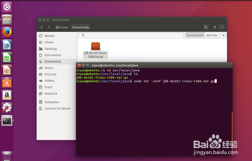Click the Downloads window title bar text
The image size is (252, 161).
pyautogui.click(x=60, y=20)
